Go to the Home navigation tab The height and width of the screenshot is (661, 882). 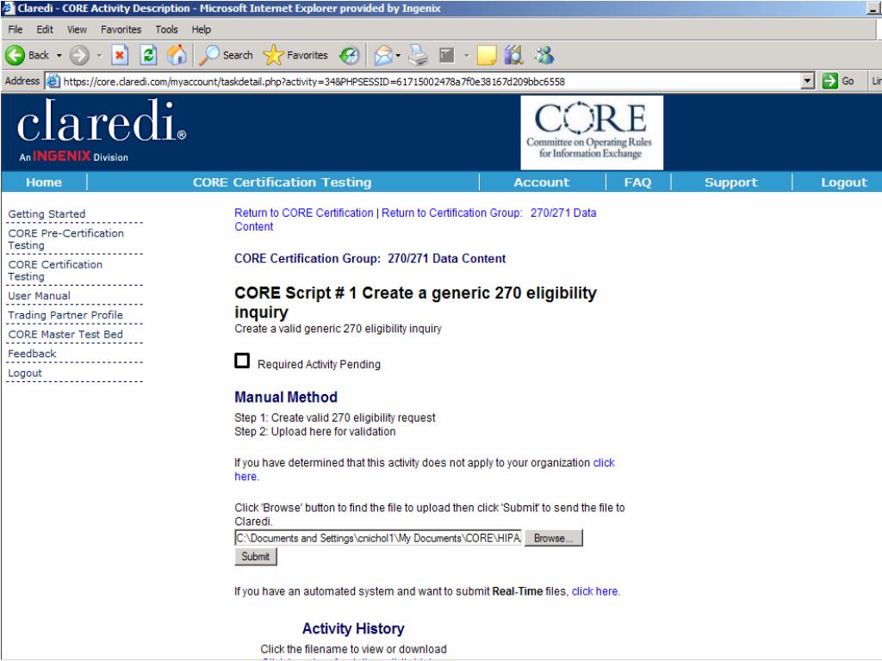coord(44,182)
